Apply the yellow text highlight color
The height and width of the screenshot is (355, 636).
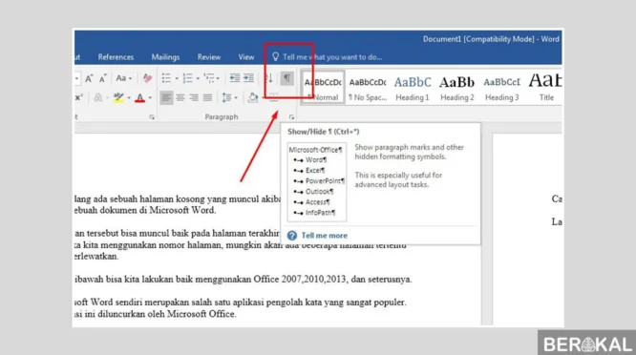[x=118, y=97]
